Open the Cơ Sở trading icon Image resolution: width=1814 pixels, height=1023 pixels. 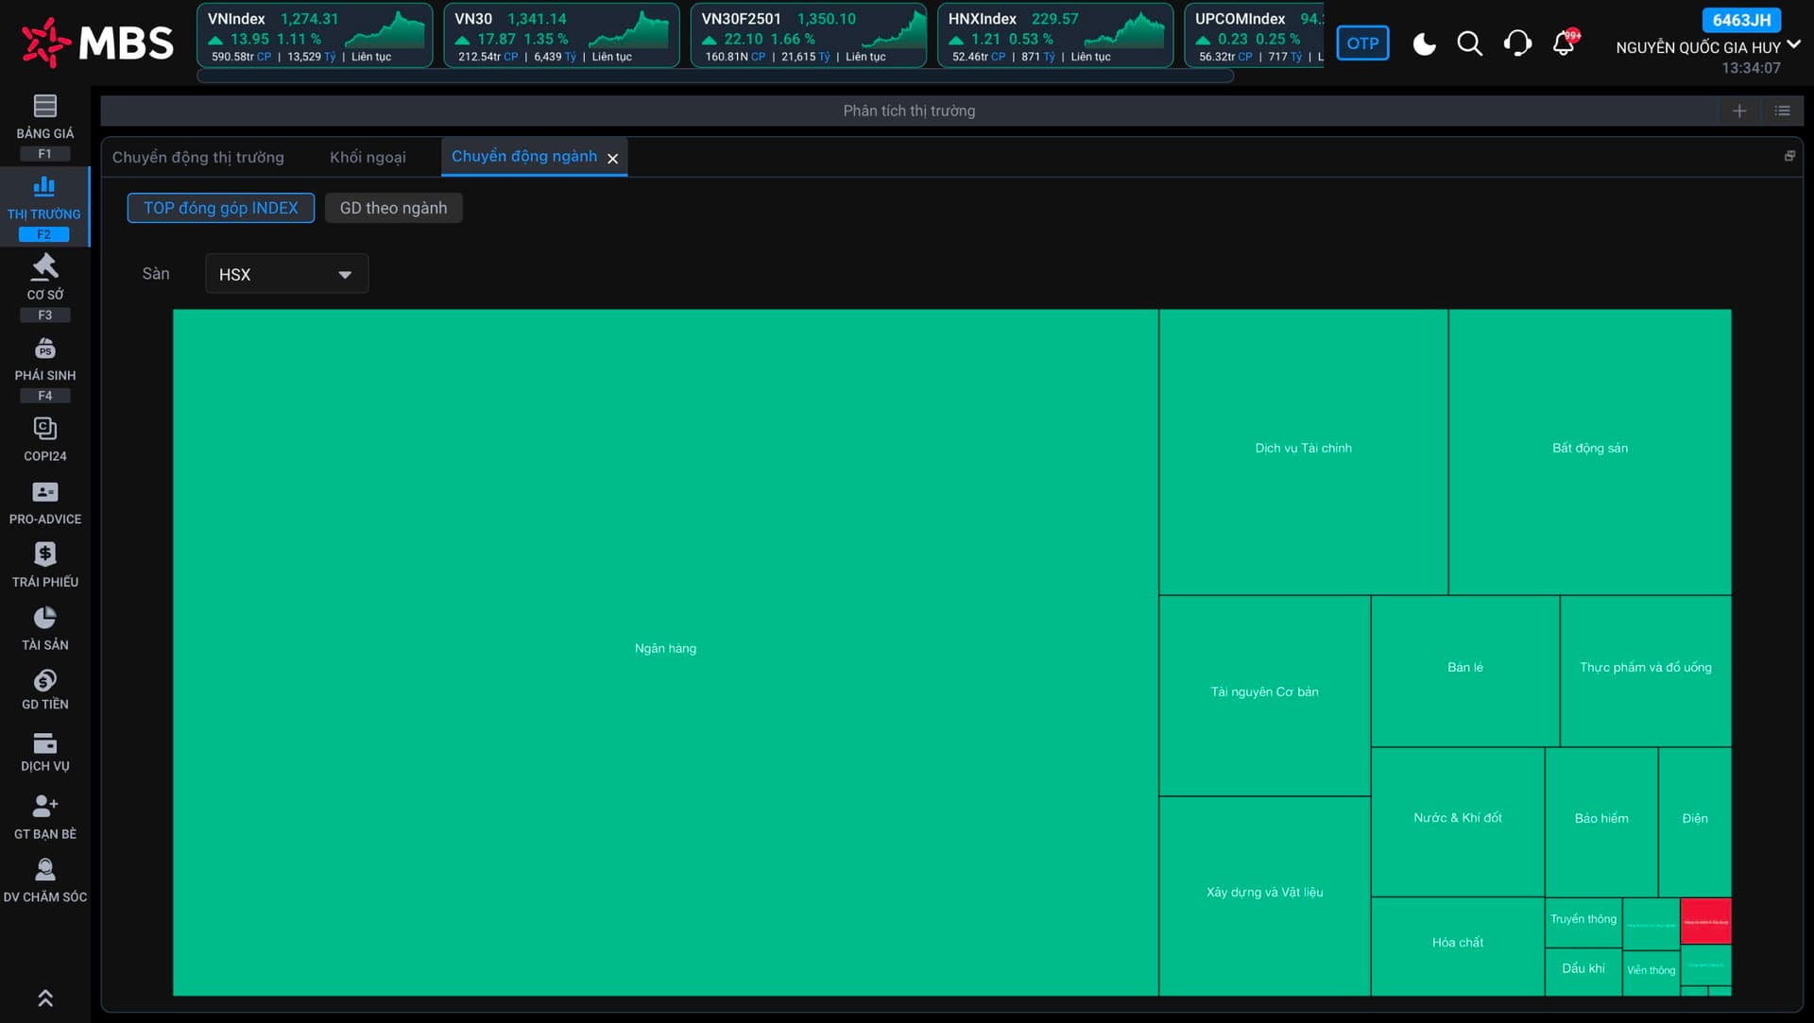(x=44, y=268)
